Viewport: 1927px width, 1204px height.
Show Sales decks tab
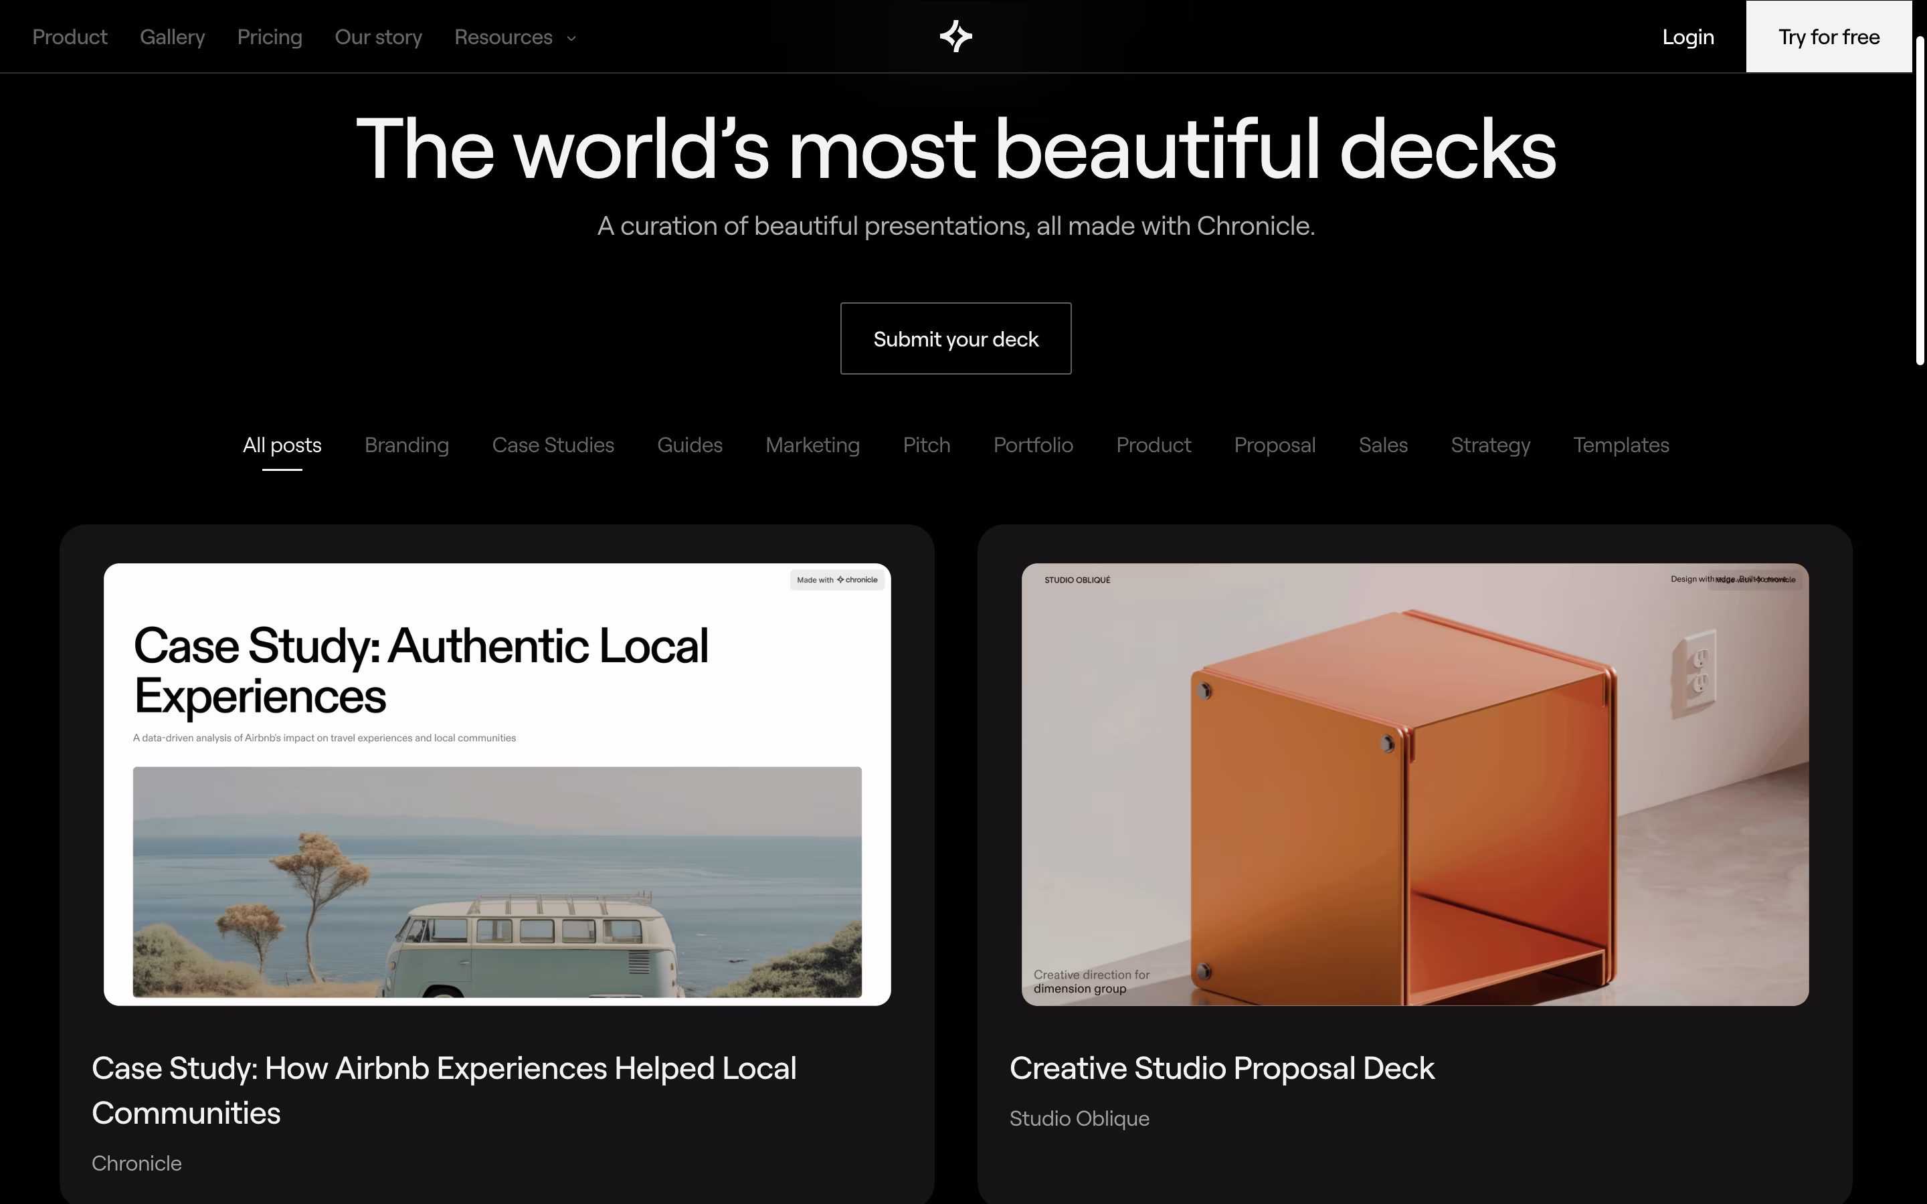click(x=1383, y=445)
